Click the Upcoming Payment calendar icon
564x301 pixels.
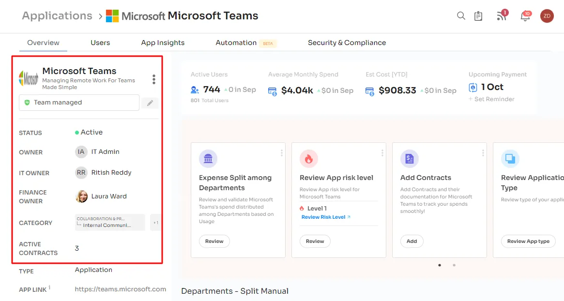[473, 88]
